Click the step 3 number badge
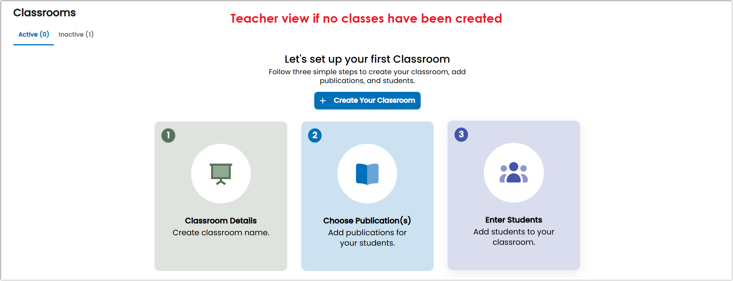The width and height of the screenshot is (733, 281). point(461,135)
